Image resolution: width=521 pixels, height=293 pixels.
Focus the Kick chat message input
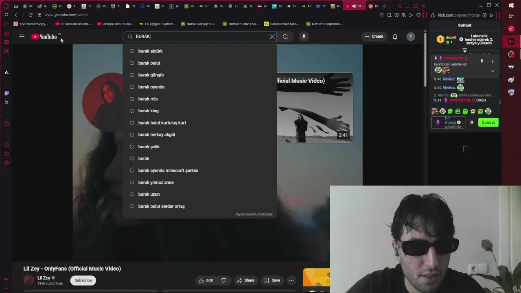[x=448, y=122]
